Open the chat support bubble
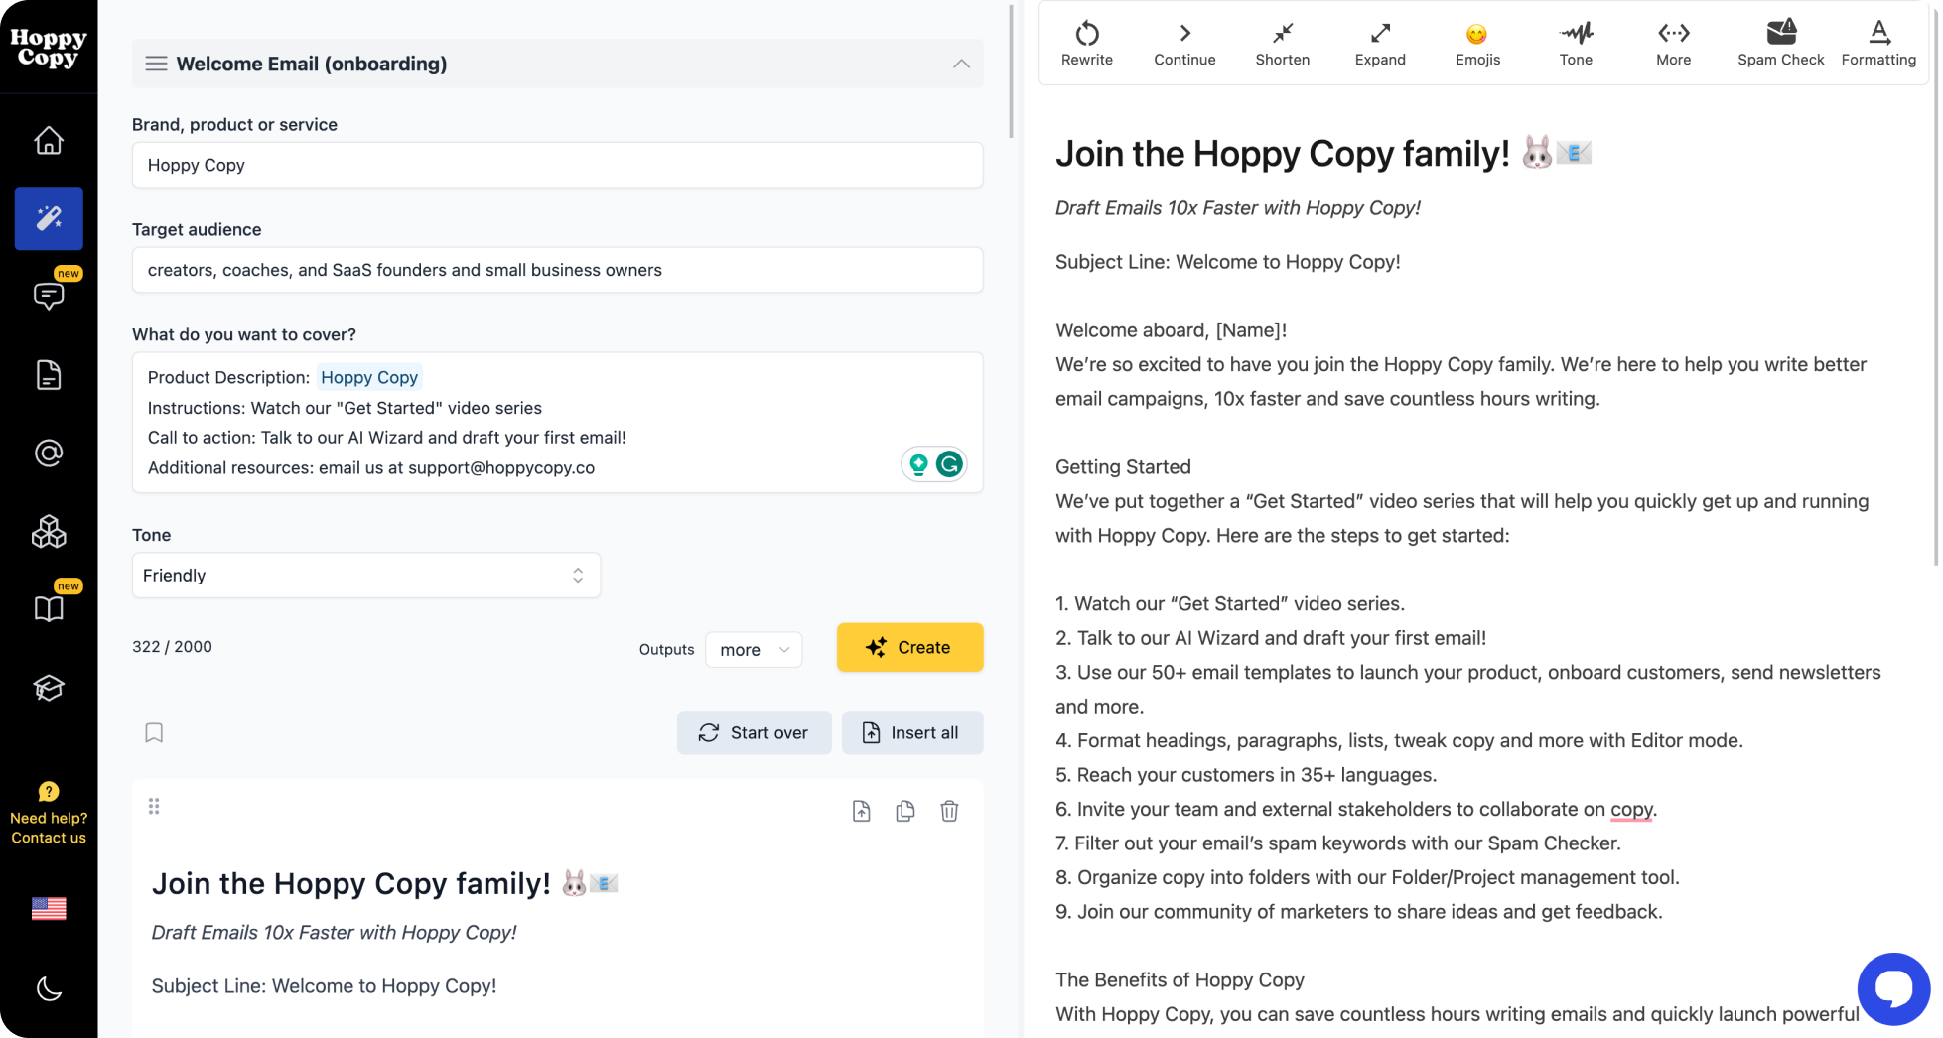1943x1038 pixels. pos(1893,988)
